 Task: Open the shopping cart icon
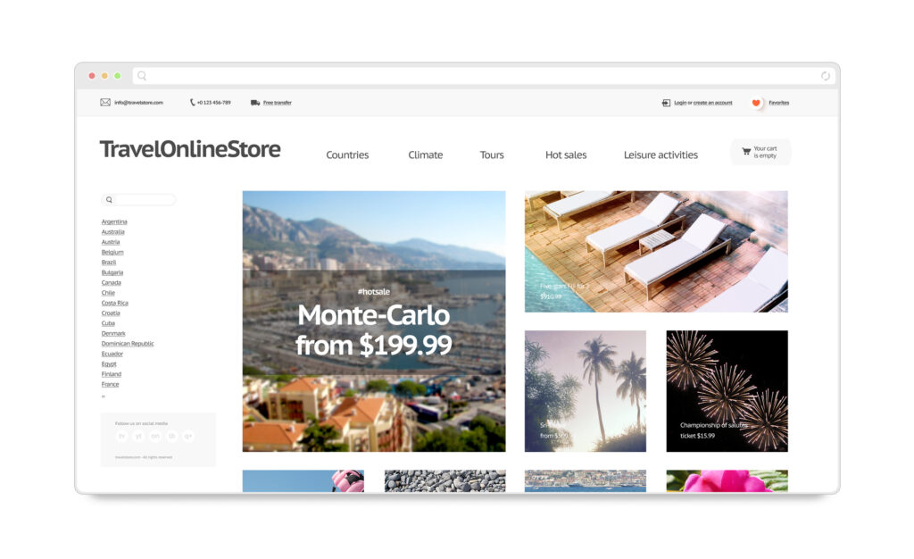click(745, 152)
